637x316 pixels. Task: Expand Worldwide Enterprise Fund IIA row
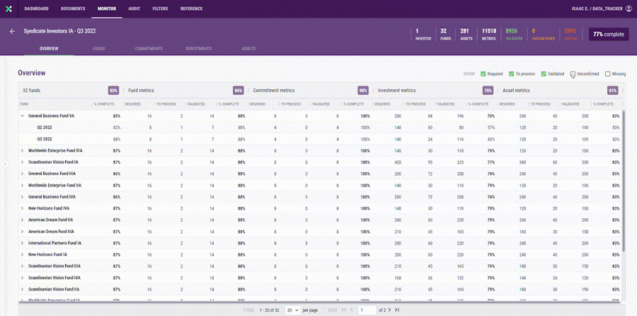click(x=22, y=185)
